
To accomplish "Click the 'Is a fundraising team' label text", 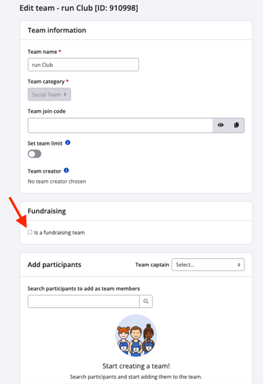I will pyautogui.click(x=60, y=232).
